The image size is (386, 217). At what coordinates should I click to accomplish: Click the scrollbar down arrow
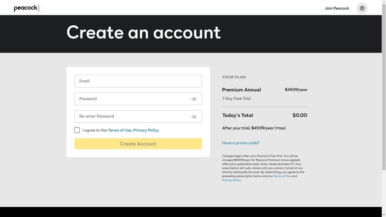click(x=384, y=215)
